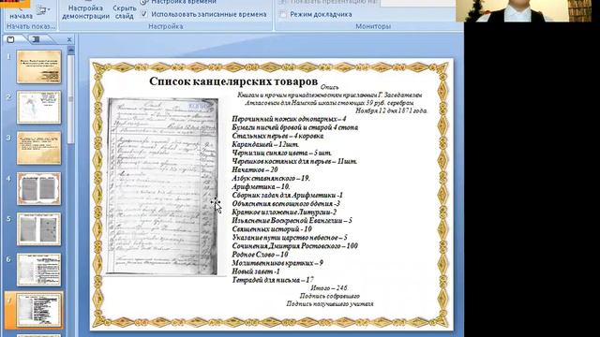
Task: Click the line Сочинения Дмитрия Ростовского – 100
Action: point(295,246)
